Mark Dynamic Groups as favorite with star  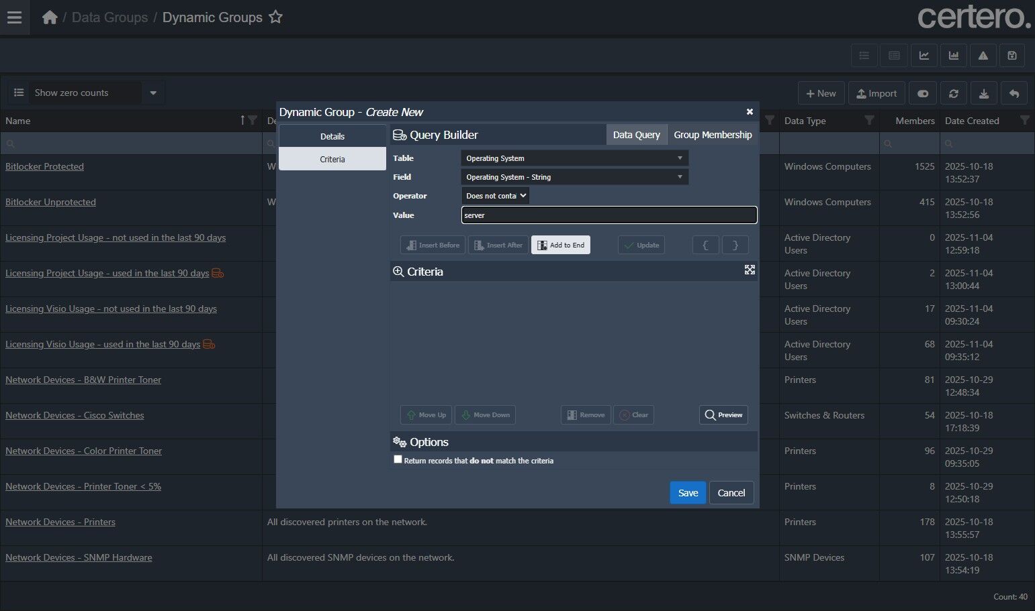[275, 17]
